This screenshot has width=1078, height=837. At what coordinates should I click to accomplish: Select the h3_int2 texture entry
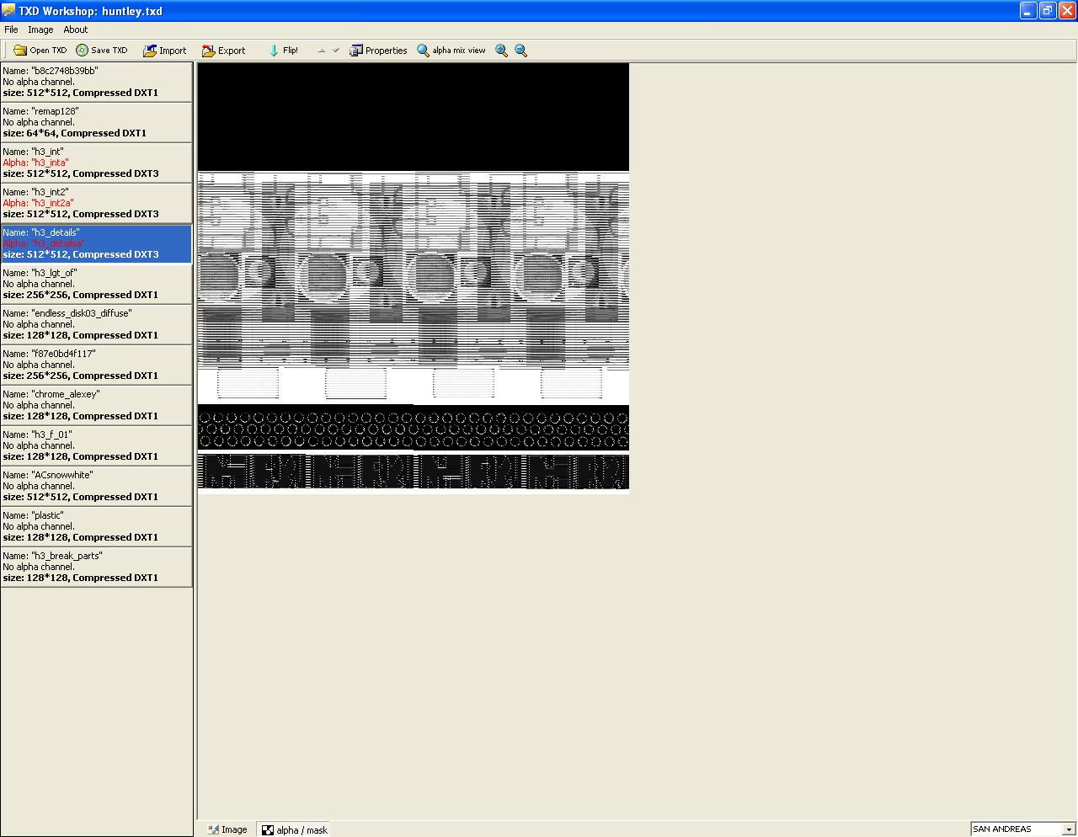click(x=97, y=203)
